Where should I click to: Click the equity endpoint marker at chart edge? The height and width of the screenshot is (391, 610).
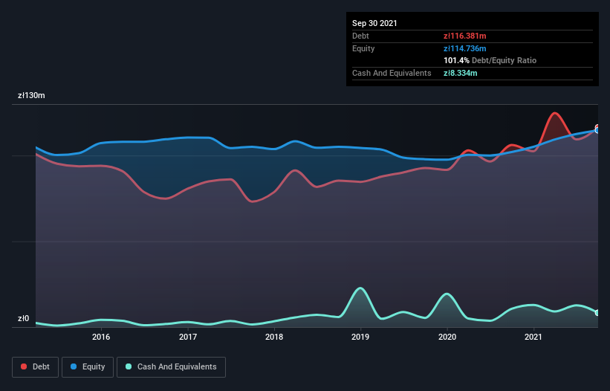pyautogui.click(x=597, y=130)
